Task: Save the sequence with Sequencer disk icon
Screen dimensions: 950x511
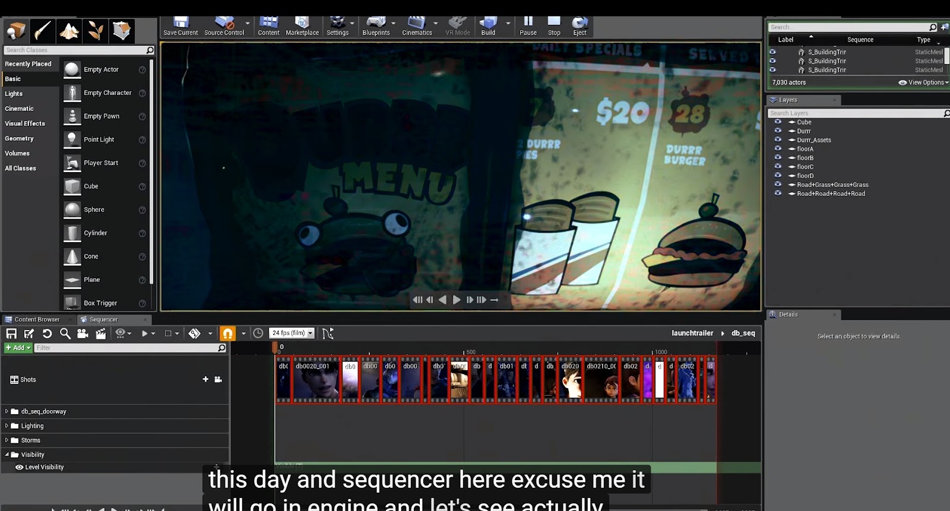Action: [x=11, y=334]
